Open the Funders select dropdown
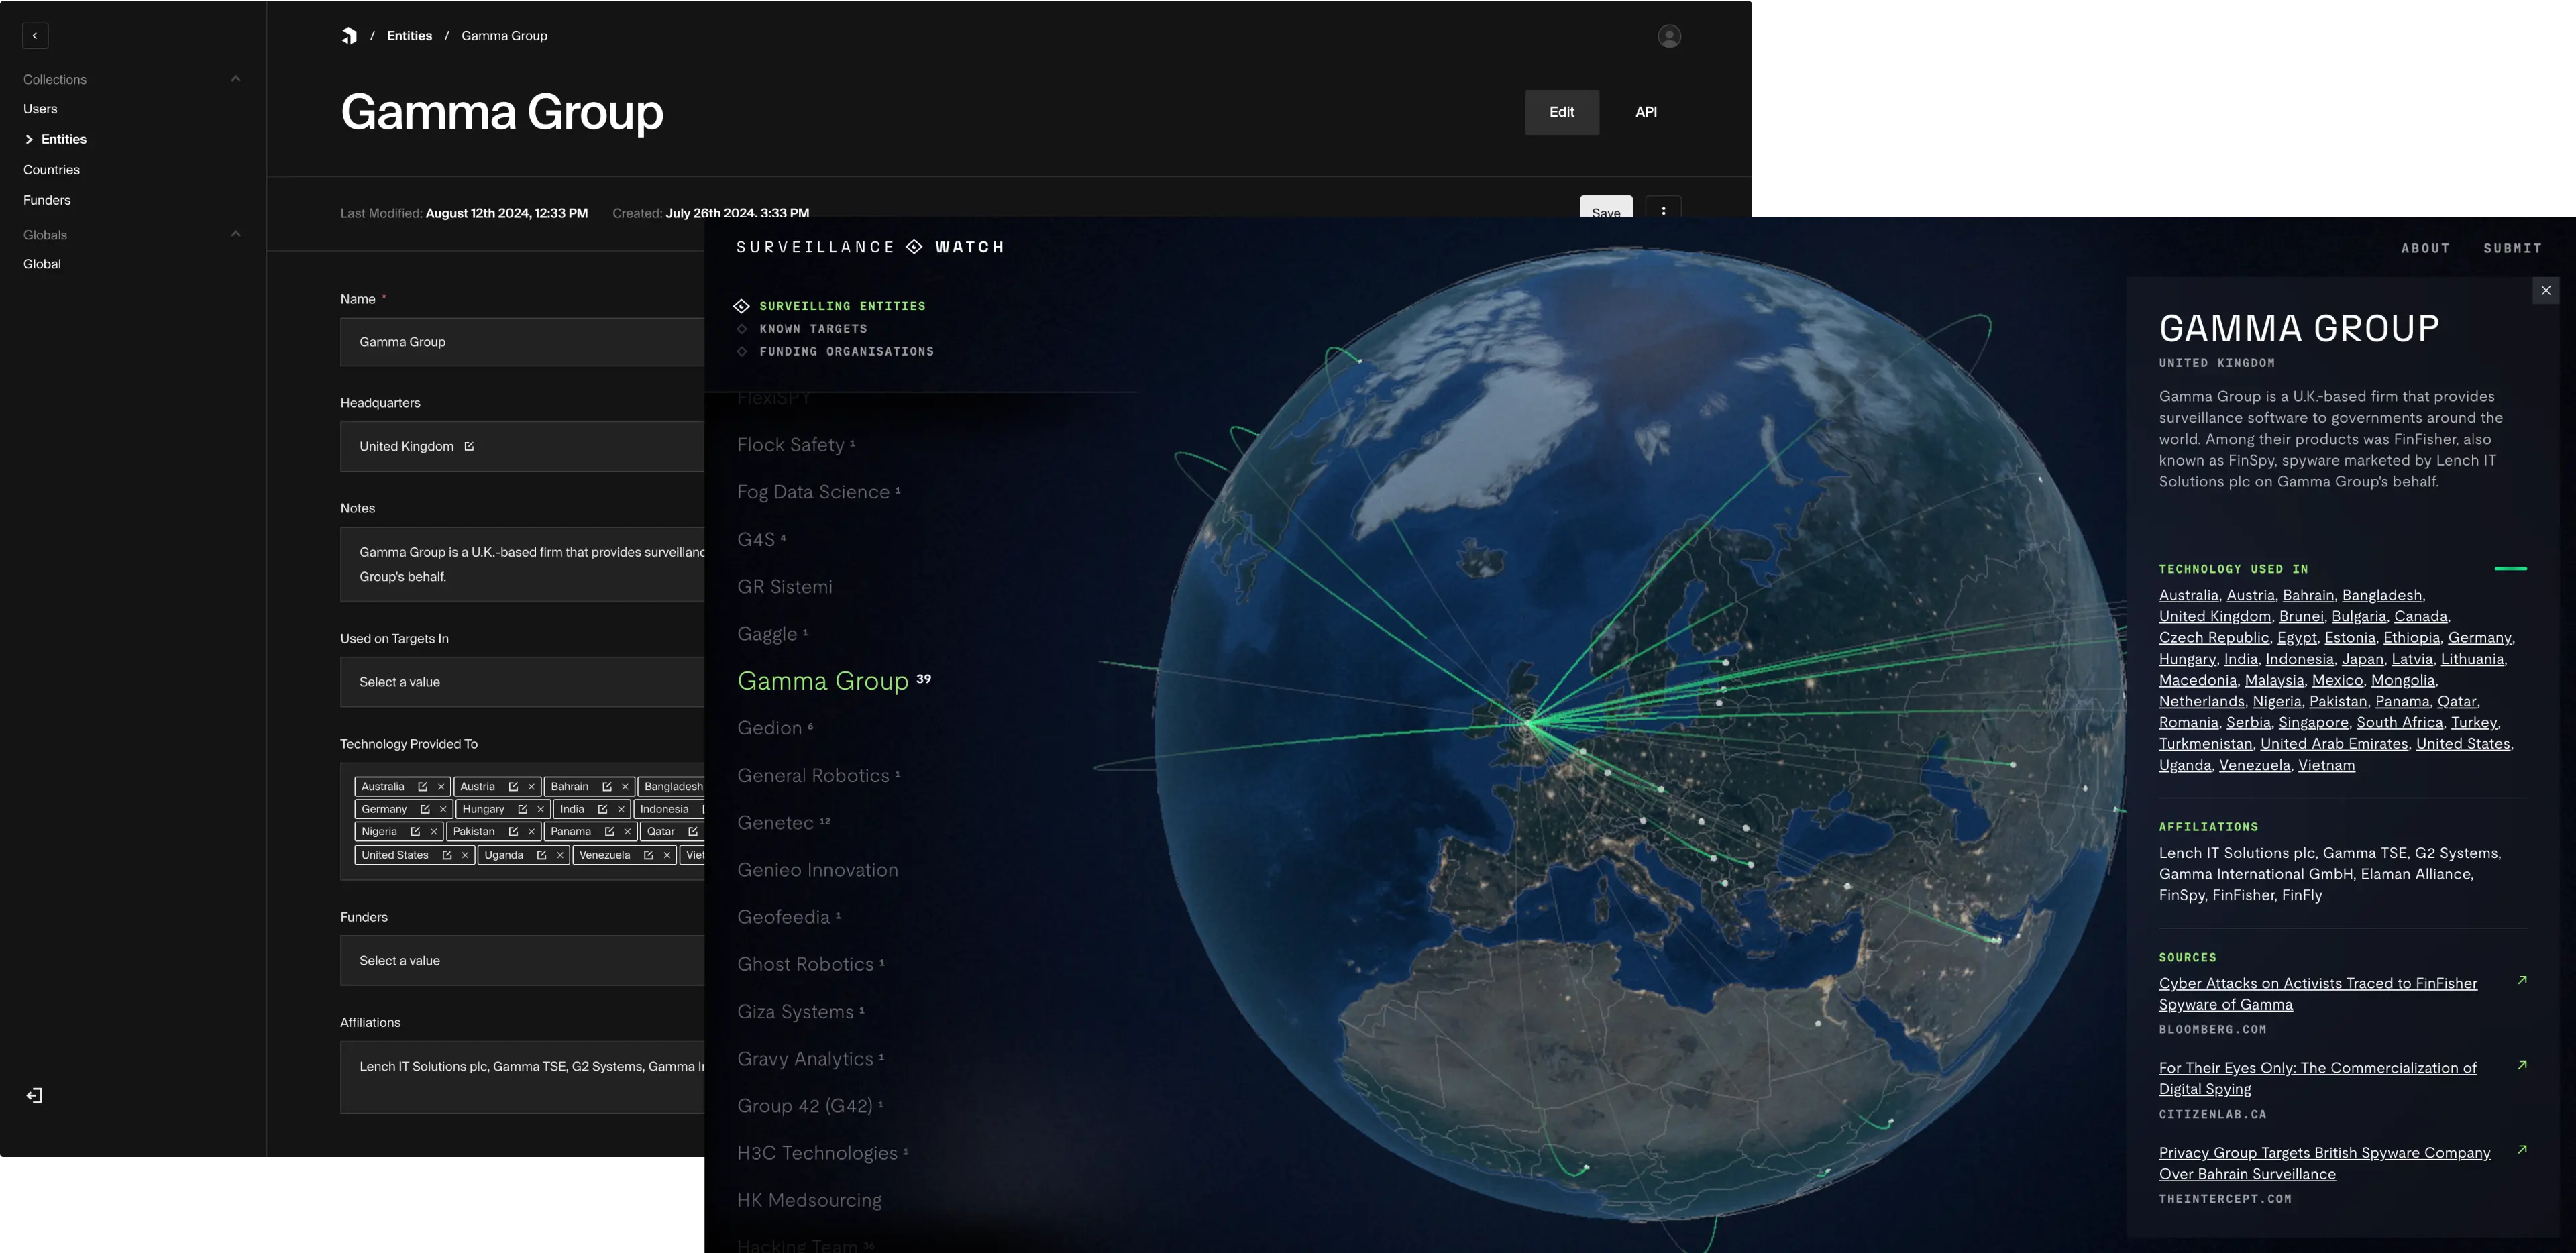The width and height of the screenshot is (2576, 1253). tap(522, 960)
